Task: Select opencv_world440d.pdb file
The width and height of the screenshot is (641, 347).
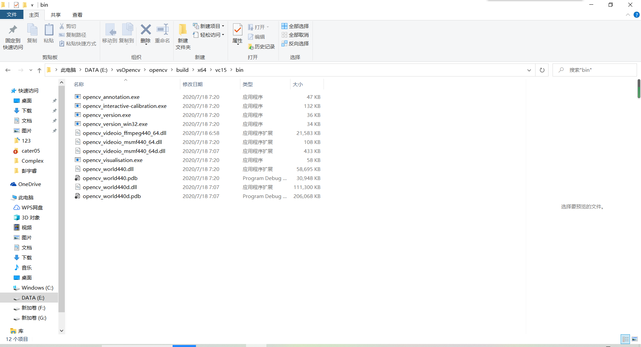Action: [x=112, y=196]
